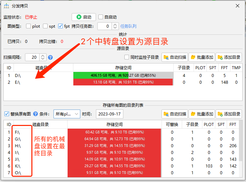Toggle replace original plots (替换原有图) checkbox
This screenshot has height=182, width=246.
tap(7, 114)
